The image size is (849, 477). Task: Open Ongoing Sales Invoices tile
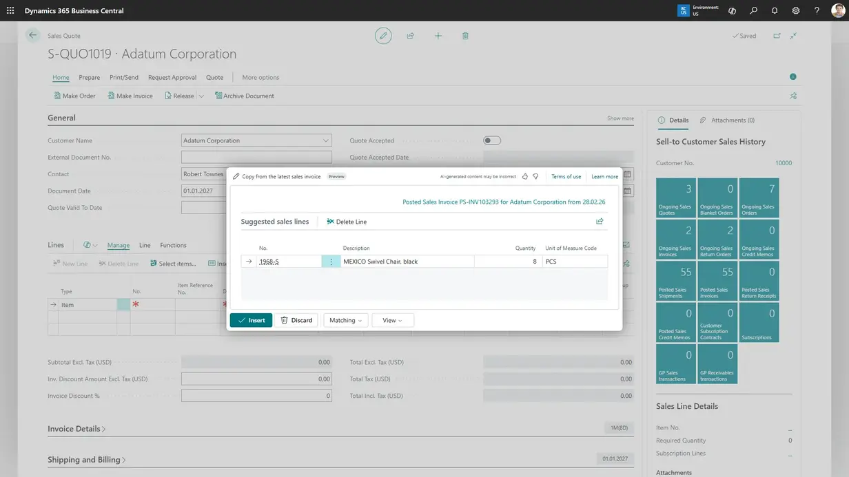[676, 240]
